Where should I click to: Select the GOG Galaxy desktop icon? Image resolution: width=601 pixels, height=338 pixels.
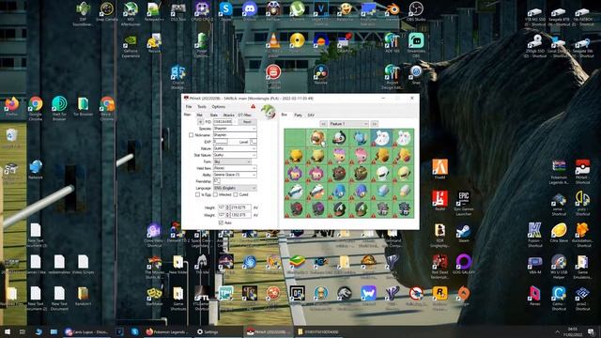point(463,264)
